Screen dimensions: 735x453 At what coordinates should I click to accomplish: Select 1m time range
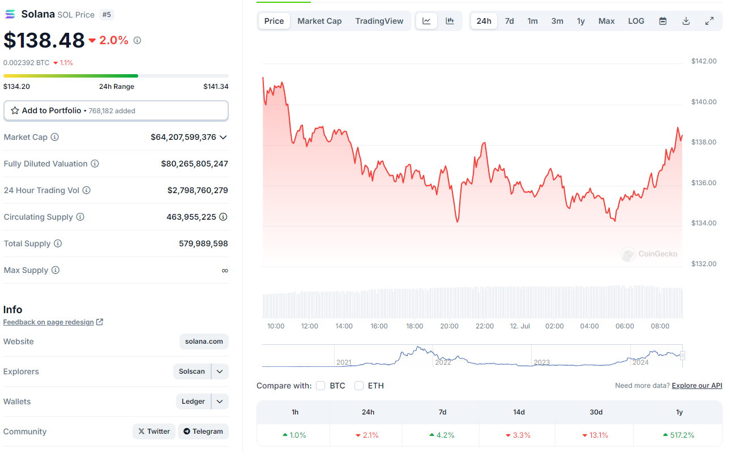coord(533,21)
